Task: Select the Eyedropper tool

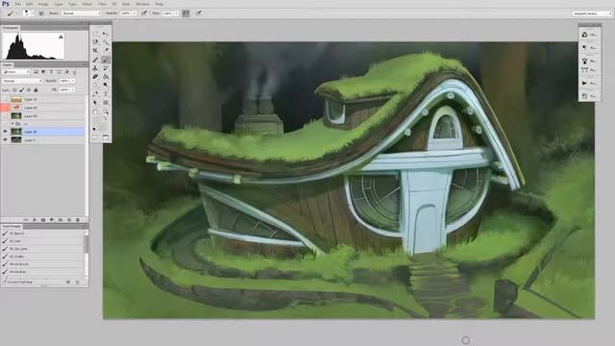Action: coord(106,51)
